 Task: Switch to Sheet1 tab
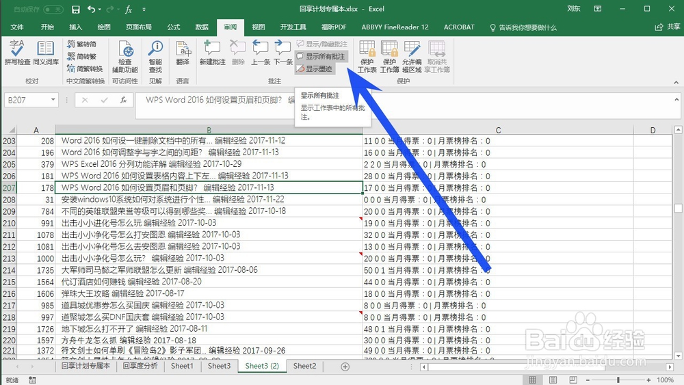(182, 366)
